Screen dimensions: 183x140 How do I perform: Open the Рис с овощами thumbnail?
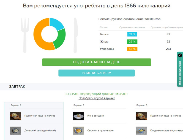[78, 116]
